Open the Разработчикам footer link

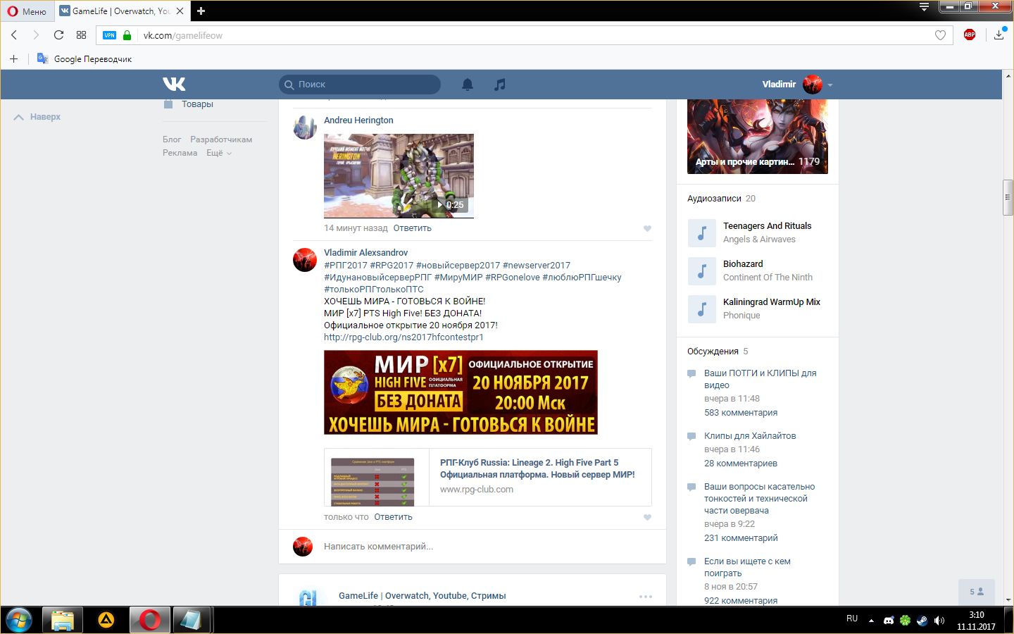(x=221, y=139)
